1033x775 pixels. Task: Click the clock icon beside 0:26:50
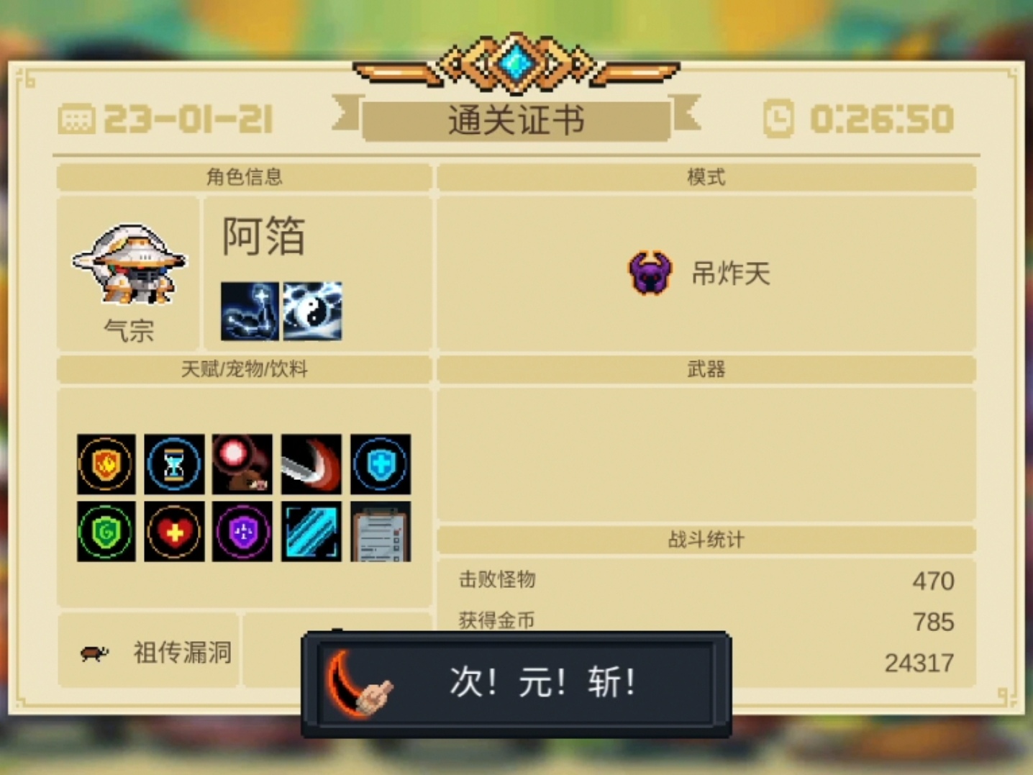point(778,119)
